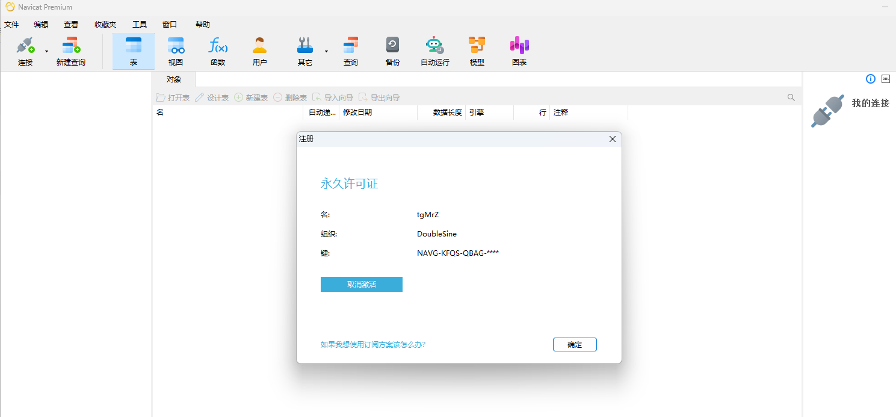Open the subscription plan help link
Viewport: 896px width, 417px height.
pos(372,345)
